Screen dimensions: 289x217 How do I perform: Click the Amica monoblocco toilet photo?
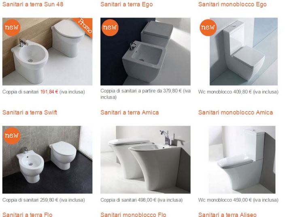pos(242,159)
